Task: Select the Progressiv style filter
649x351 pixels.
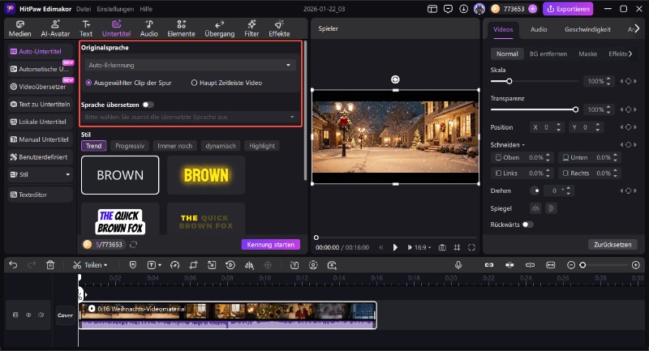Action: (130, 146)
